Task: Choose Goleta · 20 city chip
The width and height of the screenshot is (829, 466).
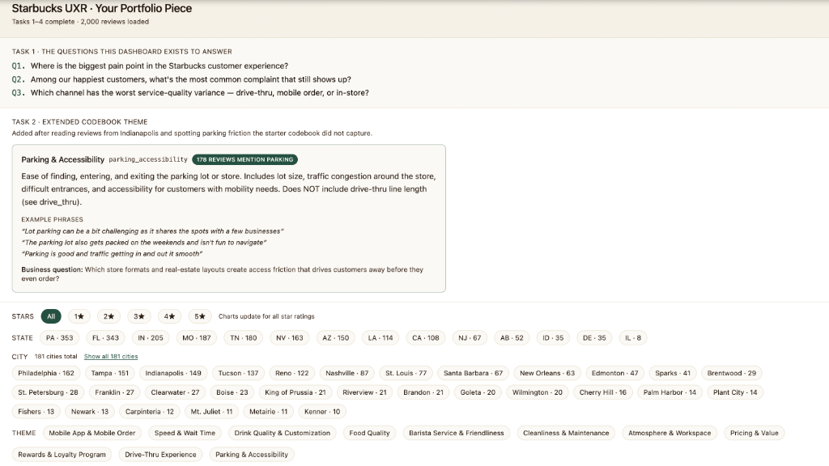Action: coord(478,392)
